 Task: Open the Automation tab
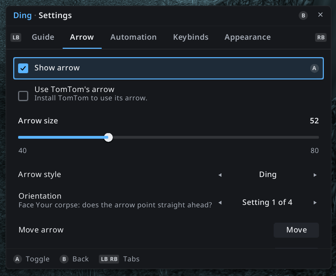pos(133,37)
